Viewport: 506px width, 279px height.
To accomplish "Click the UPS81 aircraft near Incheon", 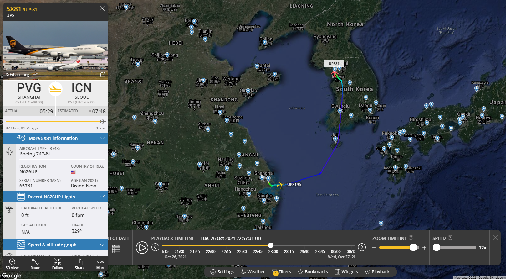I will pos(335,73).
